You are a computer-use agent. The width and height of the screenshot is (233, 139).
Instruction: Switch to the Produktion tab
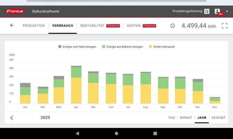pos(34,26)
